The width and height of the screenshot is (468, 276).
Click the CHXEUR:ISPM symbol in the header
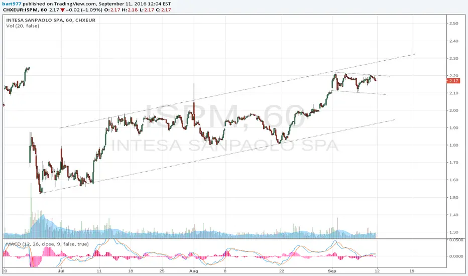coord(21,10)
